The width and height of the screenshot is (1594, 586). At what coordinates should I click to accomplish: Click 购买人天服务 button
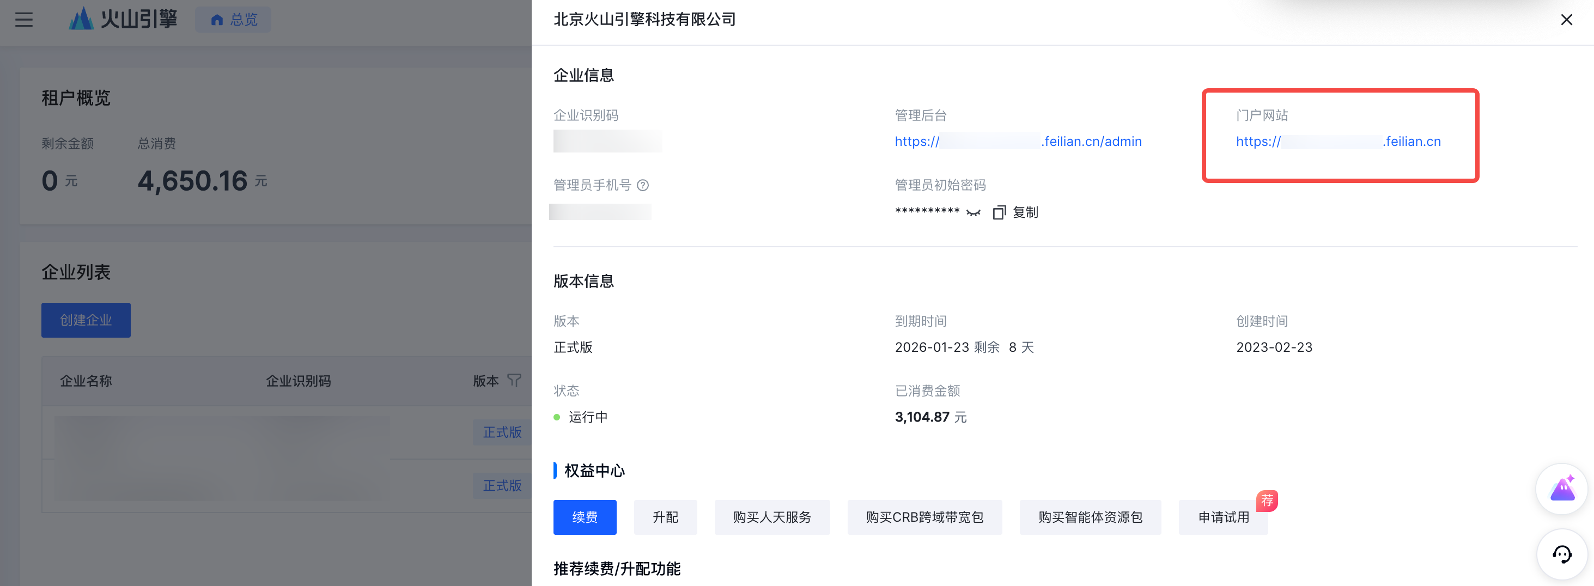click(771, 517)
